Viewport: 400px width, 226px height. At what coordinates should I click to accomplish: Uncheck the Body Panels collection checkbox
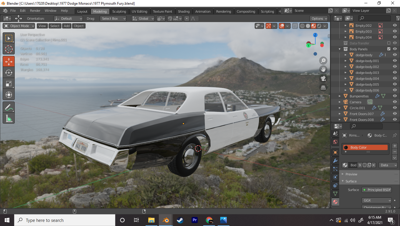pos(389,49)
